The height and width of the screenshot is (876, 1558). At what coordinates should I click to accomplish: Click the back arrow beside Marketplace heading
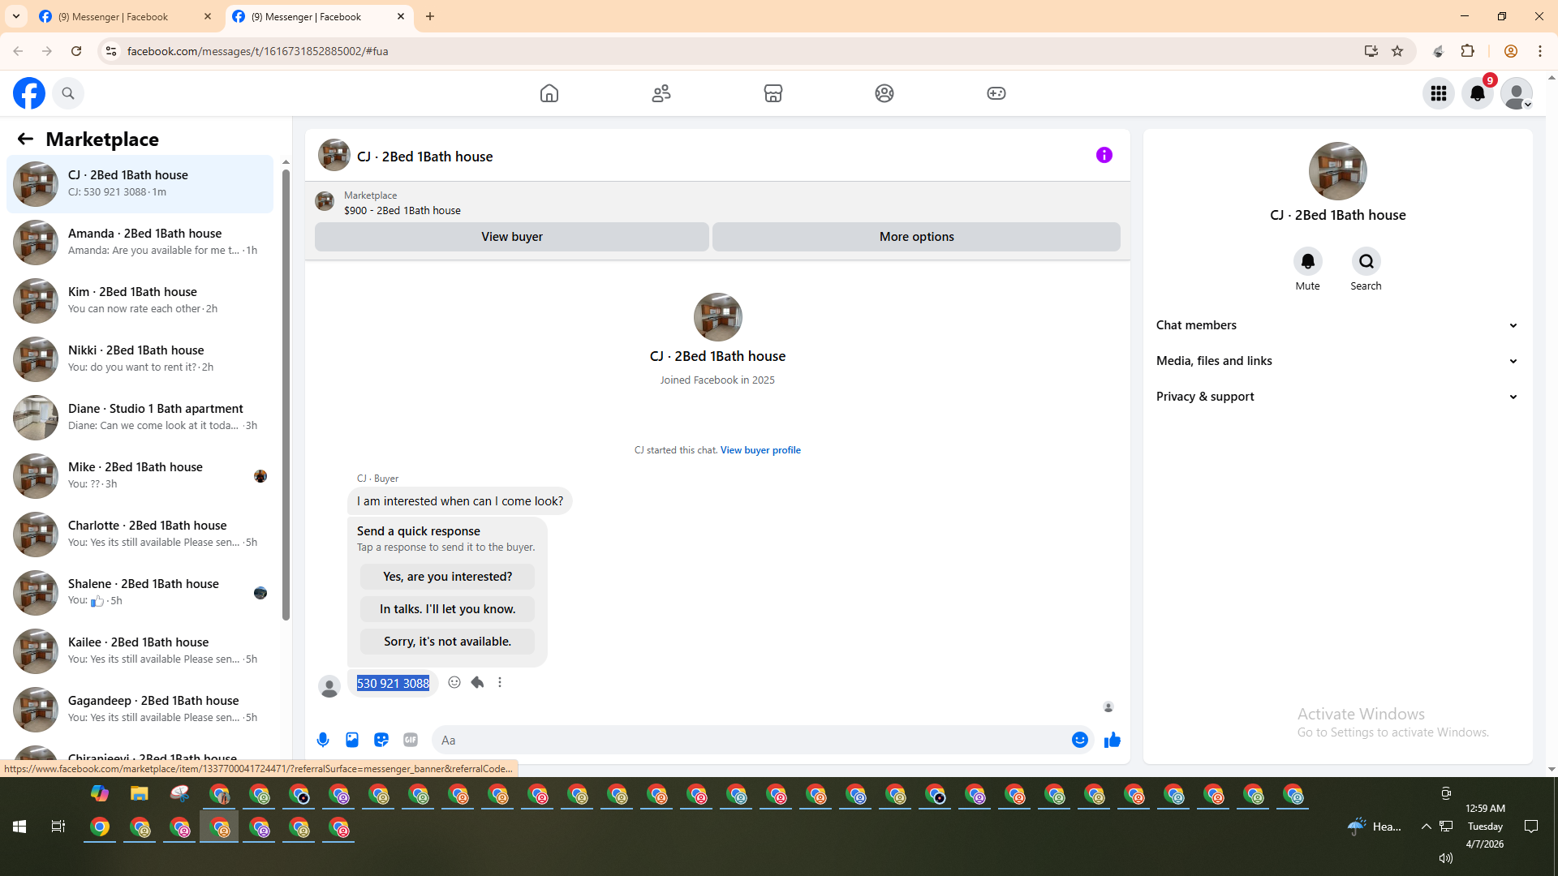pos(25,139)
